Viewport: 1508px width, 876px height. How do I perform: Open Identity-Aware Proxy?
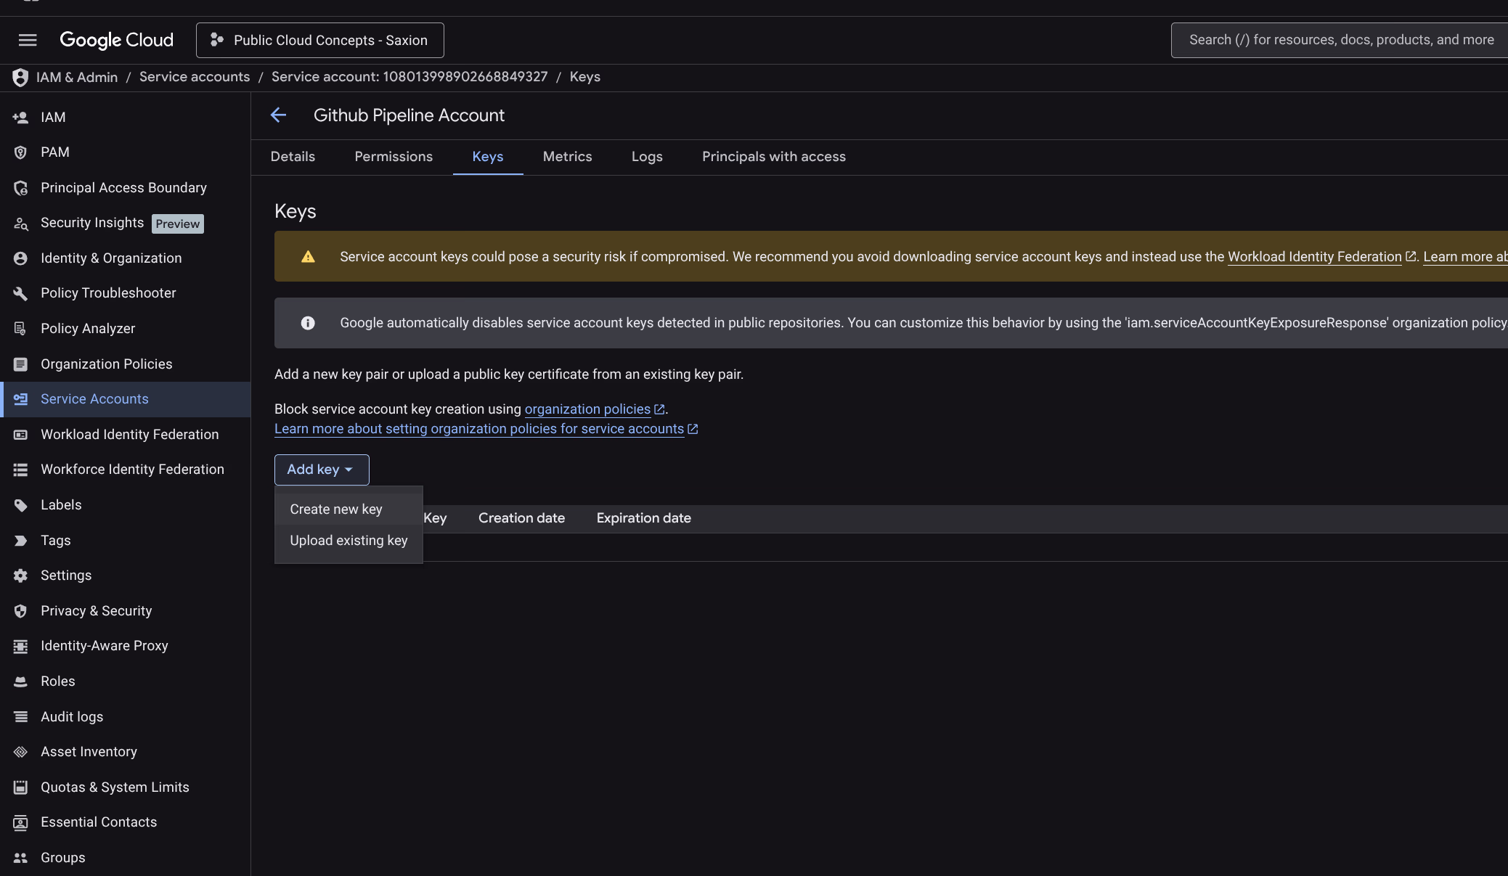point(105,645)
